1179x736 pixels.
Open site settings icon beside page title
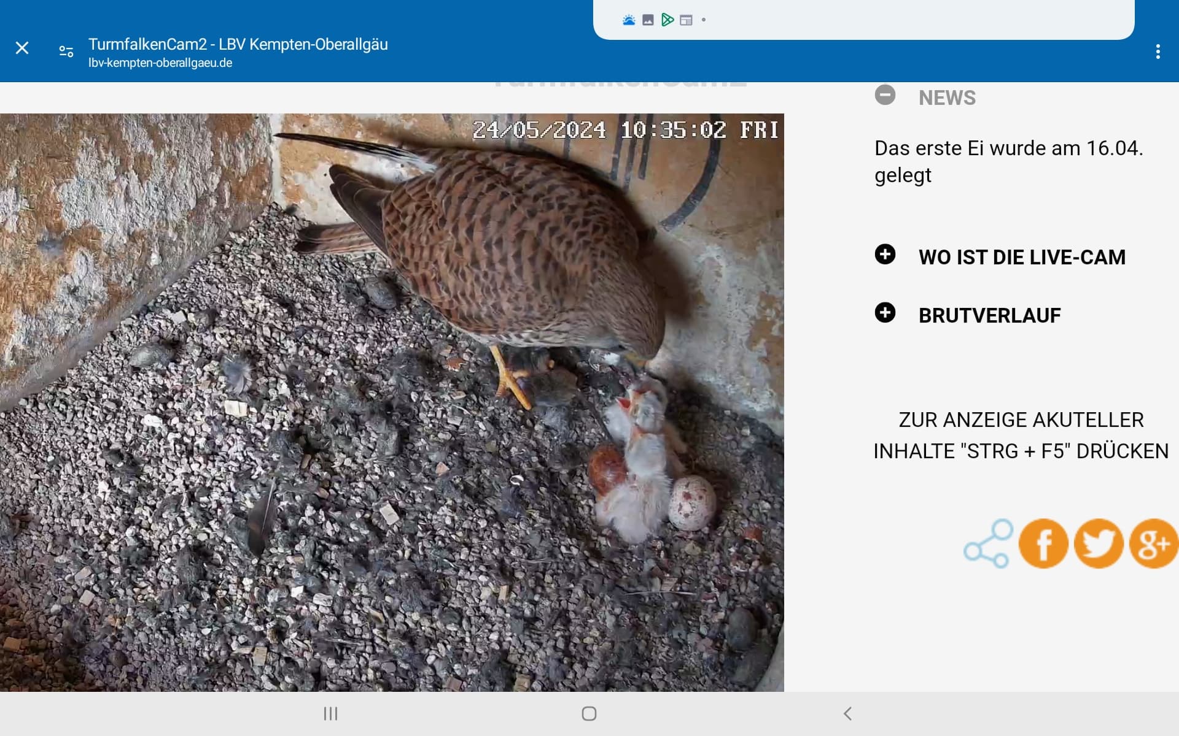point(66,52)
